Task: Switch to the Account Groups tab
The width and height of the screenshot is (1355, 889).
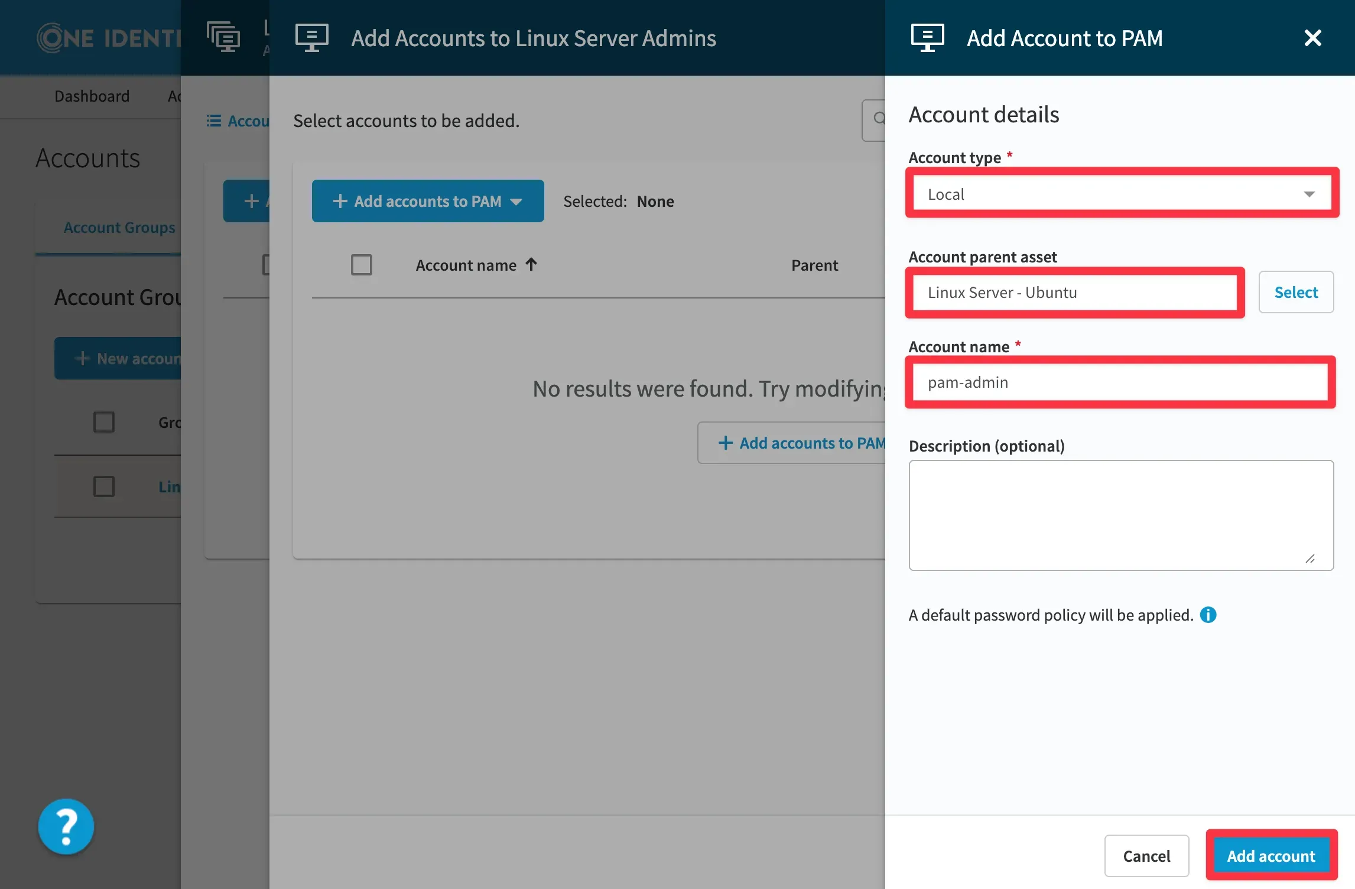Action: [119, 228]
